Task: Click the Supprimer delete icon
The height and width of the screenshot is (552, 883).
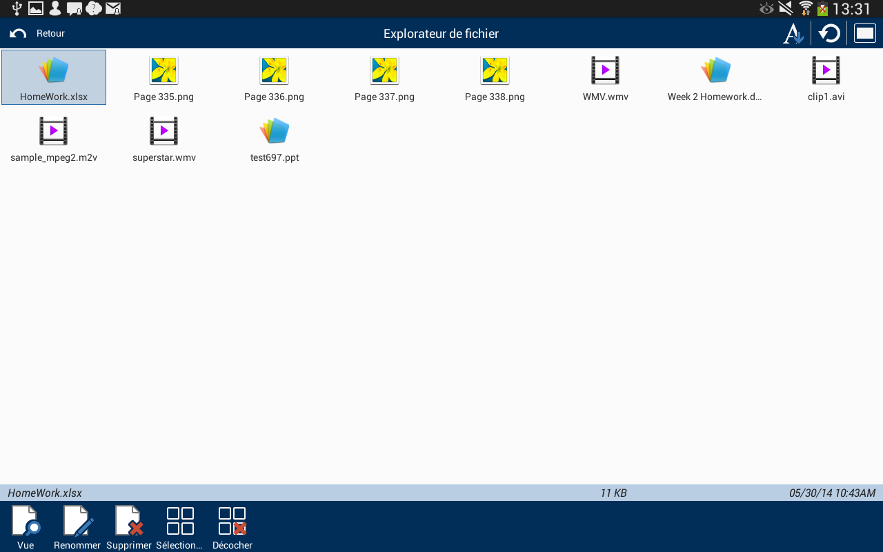Action: 128,524
